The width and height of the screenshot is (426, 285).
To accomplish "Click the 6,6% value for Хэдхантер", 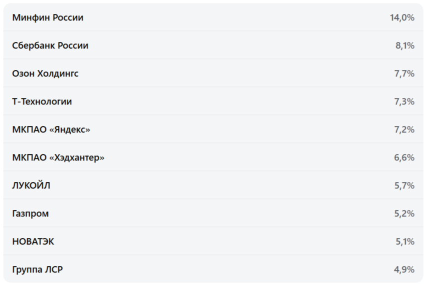I will pyautogui.click(x=404, y=157).
